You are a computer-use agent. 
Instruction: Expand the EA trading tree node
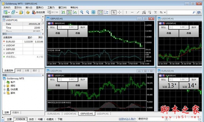[4, 90]
